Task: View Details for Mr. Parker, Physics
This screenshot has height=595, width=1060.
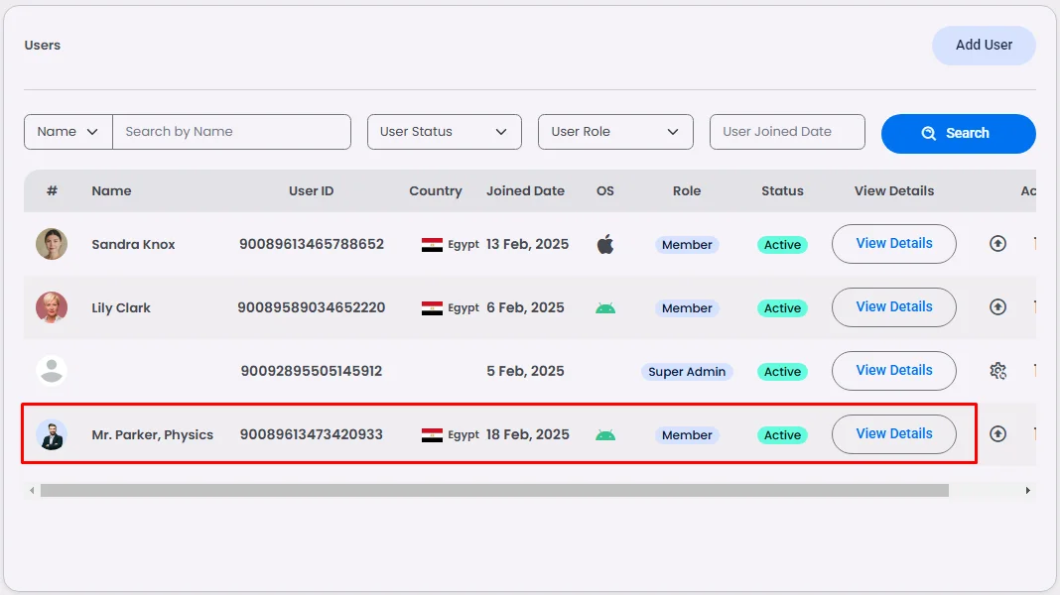Action: pyautogui.click(x=893, y=434)
